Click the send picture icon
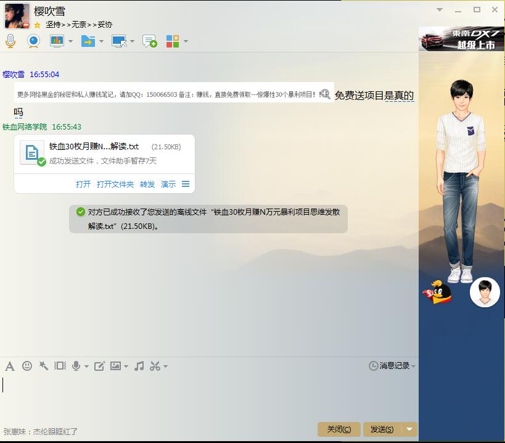505x443 pixels. [x=116, y=366]
